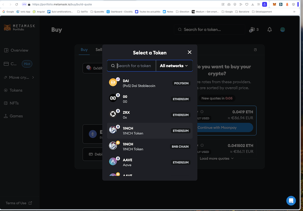The image size is (303, 211).
Task: Go to the Tokens sidebar page
Action: pyautogui.click(x=16, y=90)
